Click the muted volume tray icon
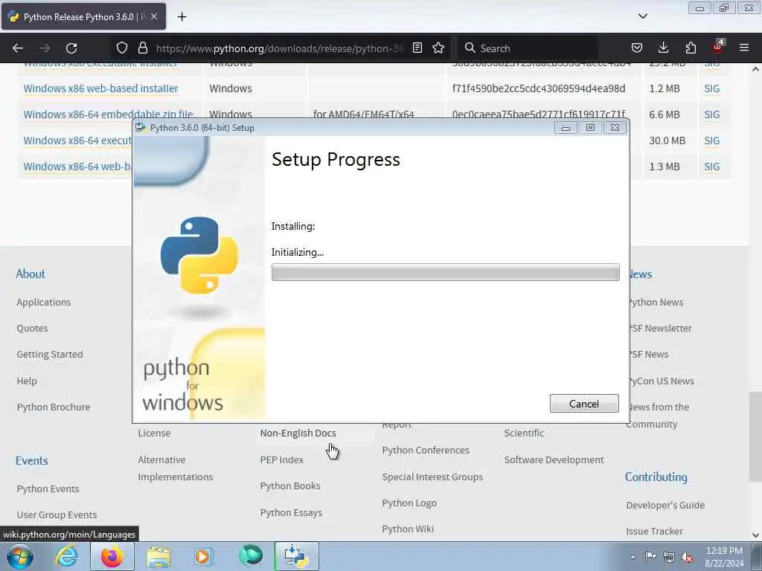 [x=687, y=557]
